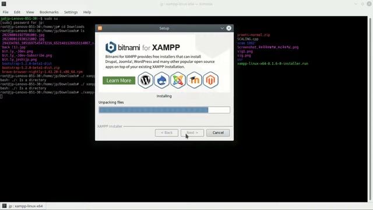The image size is (373, 210).
Task: Click the terminal tab icon in the status bar
Action: [x=4, y=206]
